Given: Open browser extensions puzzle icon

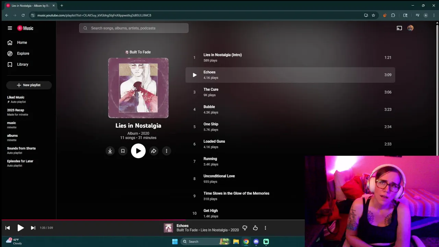Looking at the screenshot, I should (393, 15).
